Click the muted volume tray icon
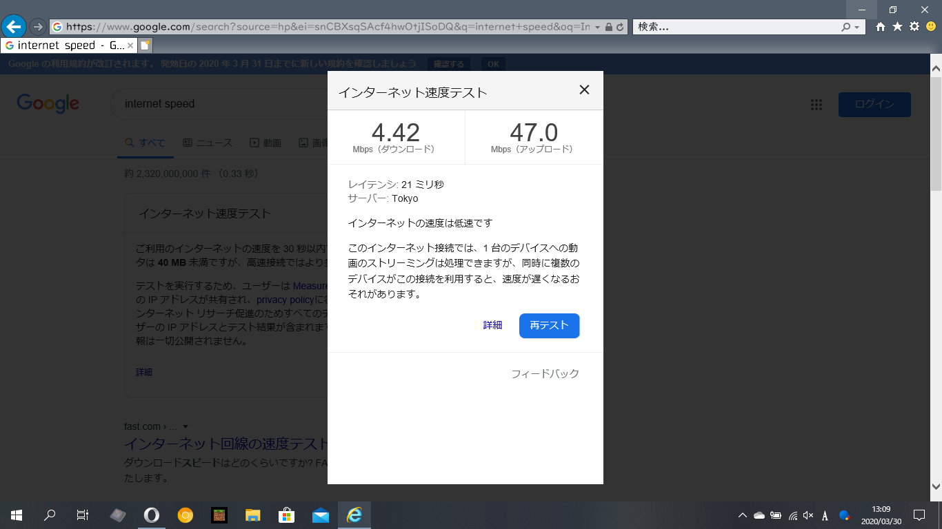This screenshot has width=942, height=529. (809, 515)
